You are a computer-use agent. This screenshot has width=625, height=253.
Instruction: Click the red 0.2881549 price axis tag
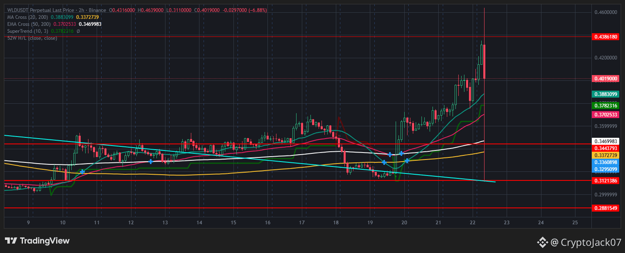[606, 208]
